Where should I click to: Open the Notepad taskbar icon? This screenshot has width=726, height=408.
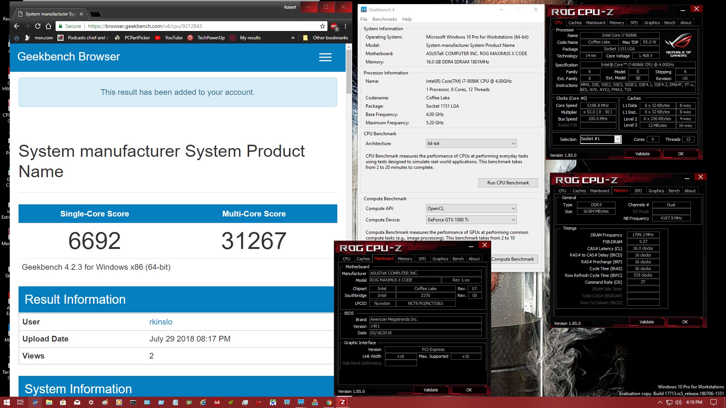coord(175,402)
